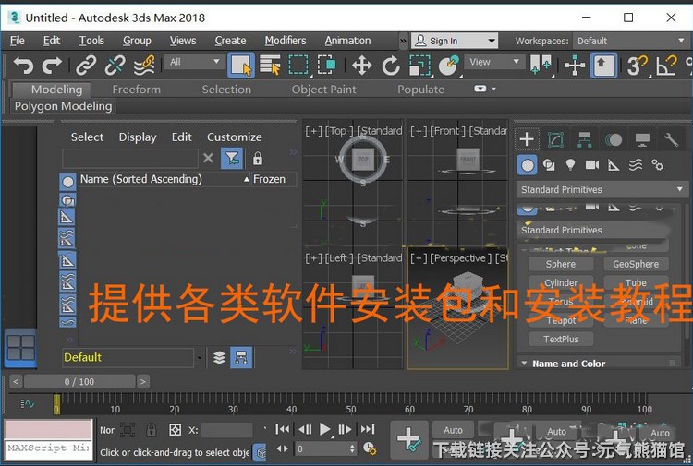
Task: Click the Teapot primitive button
Action: (561, 320)
